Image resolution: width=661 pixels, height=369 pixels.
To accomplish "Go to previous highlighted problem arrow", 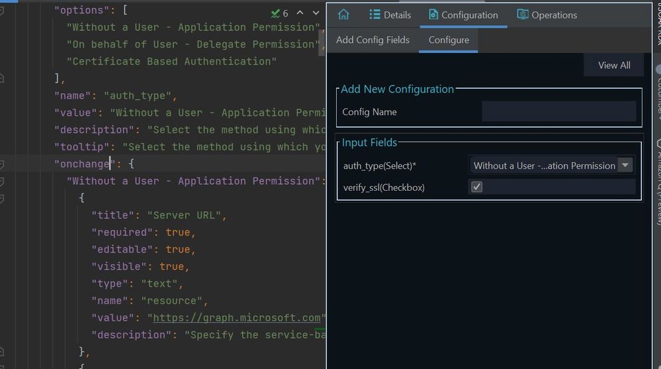I will [x=300, y=13].
